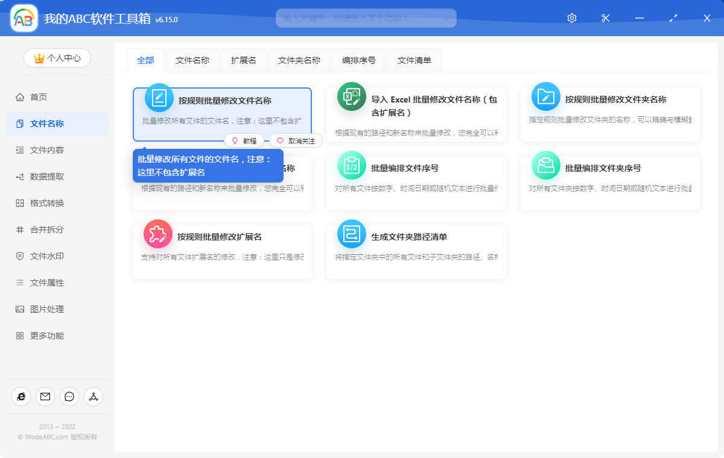Open the settings gear in title bar

(x=571, y=18)
